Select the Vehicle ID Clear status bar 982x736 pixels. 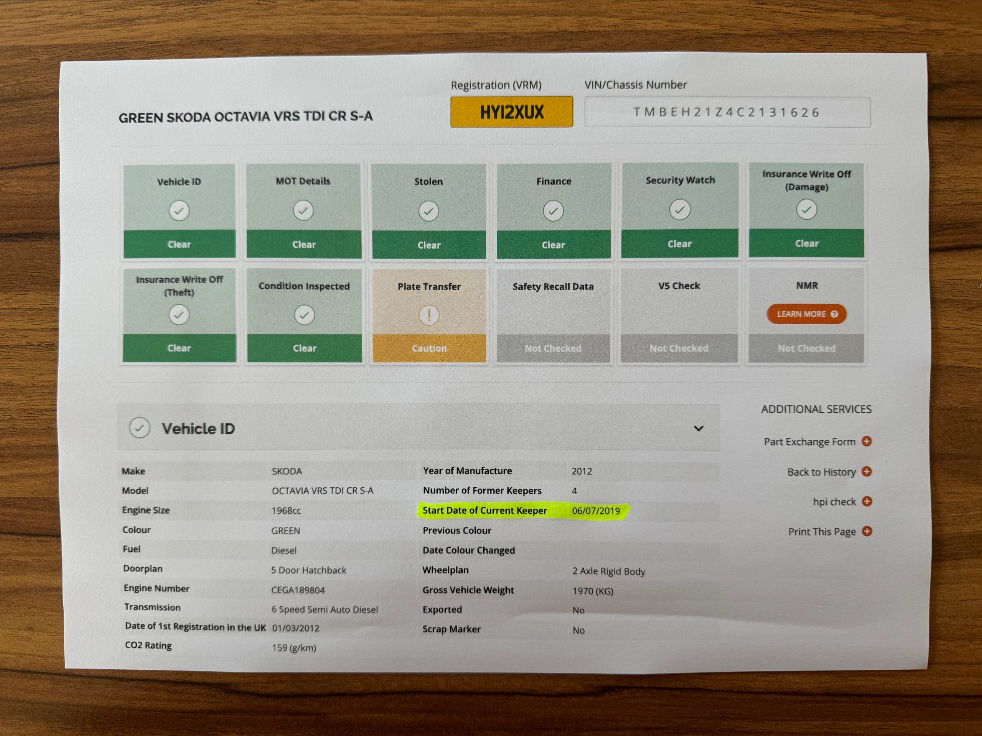[180, 244]
